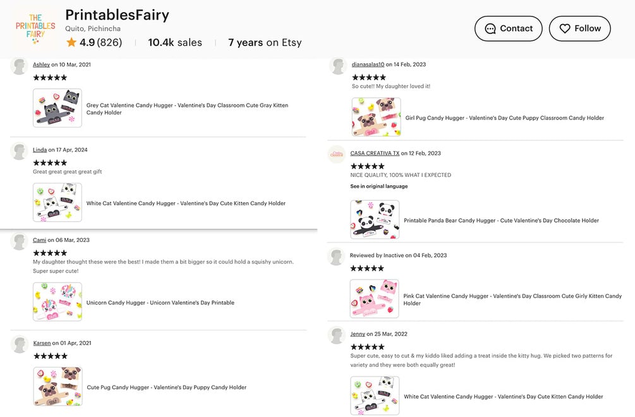Click Karsen's reviewer avatar icon

pyautogui.click(x=20, y=344)
